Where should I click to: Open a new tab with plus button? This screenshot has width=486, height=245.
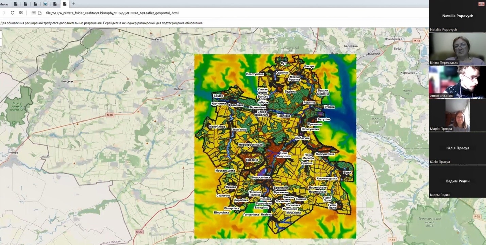(x=73, y=4)
